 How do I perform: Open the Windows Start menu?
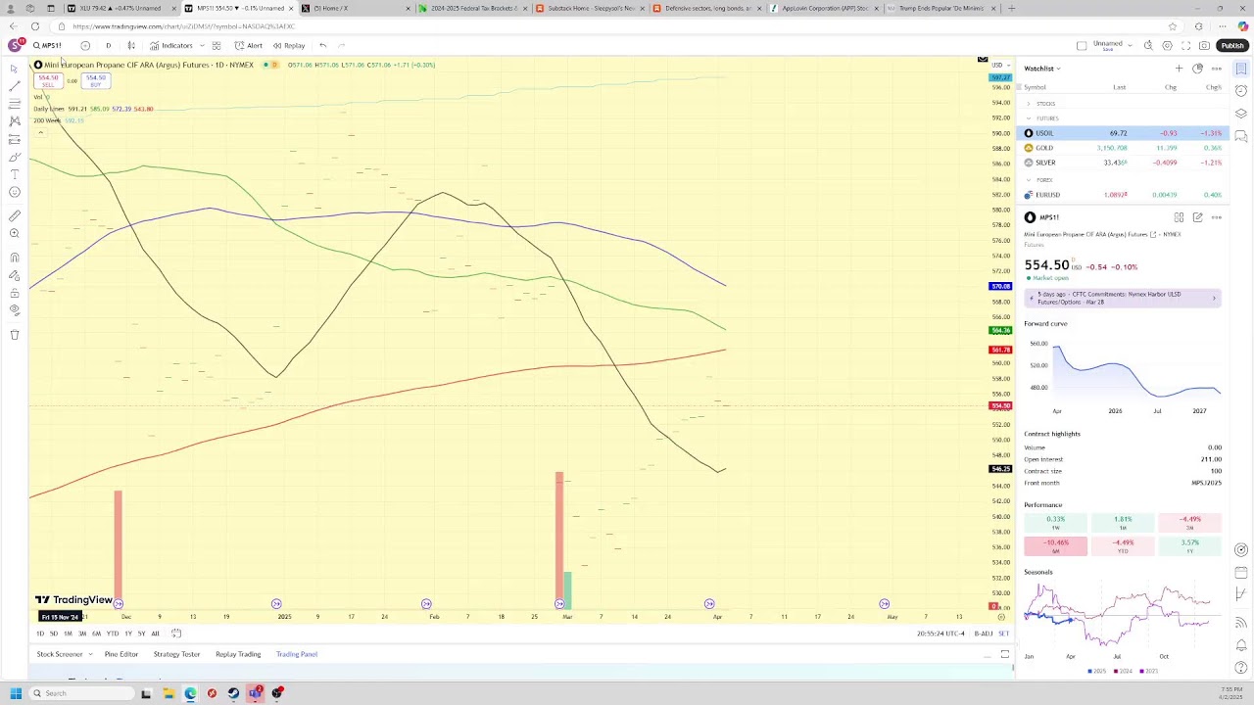click(x=15, y=693)
